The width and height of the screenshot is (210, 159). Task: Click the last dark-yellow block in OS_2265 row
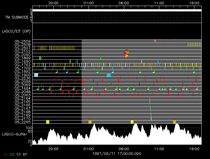pos(175,122)
